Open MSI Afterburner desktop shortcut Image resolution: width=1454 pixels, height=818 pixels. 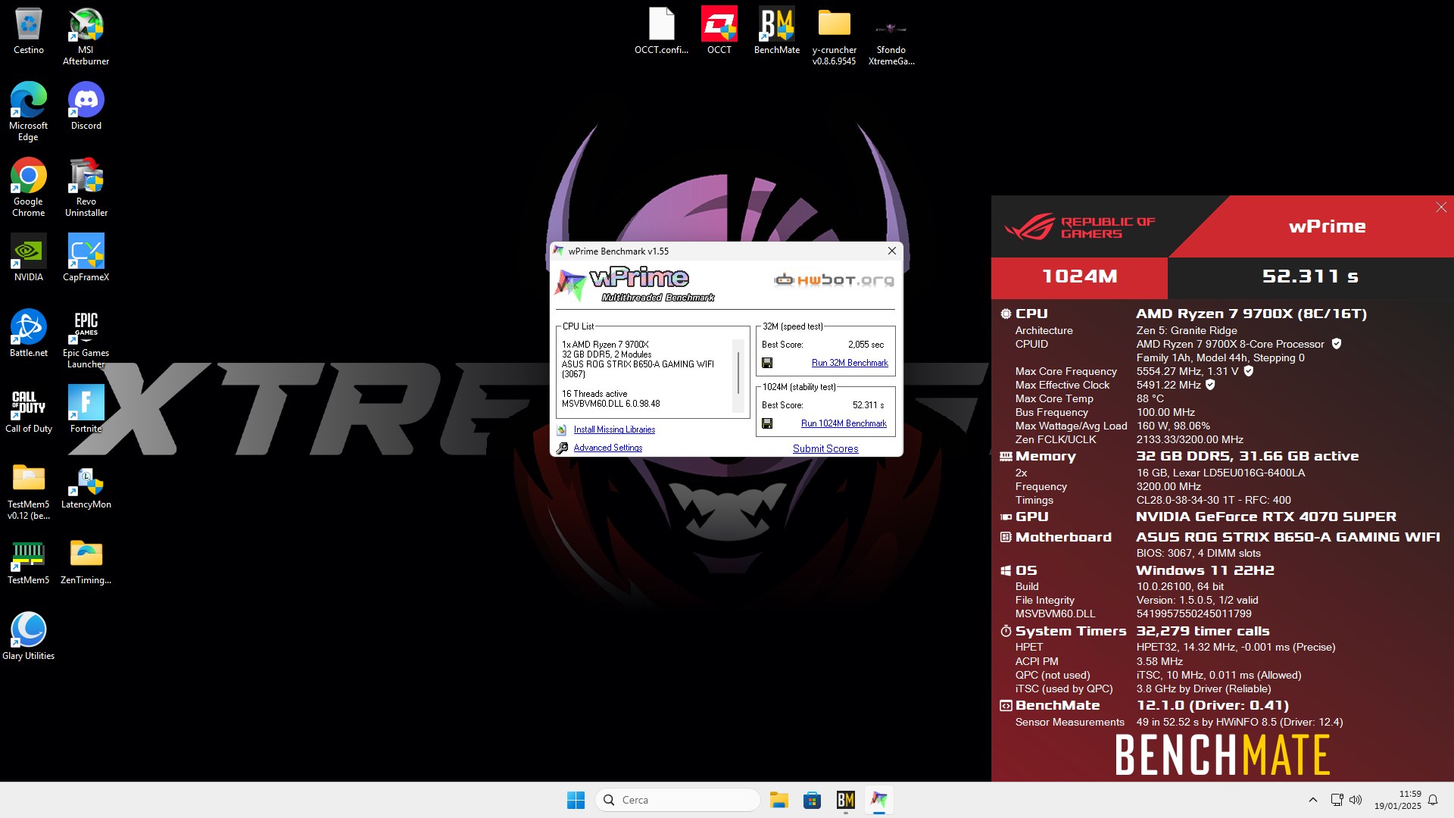(x=86, y=36)
